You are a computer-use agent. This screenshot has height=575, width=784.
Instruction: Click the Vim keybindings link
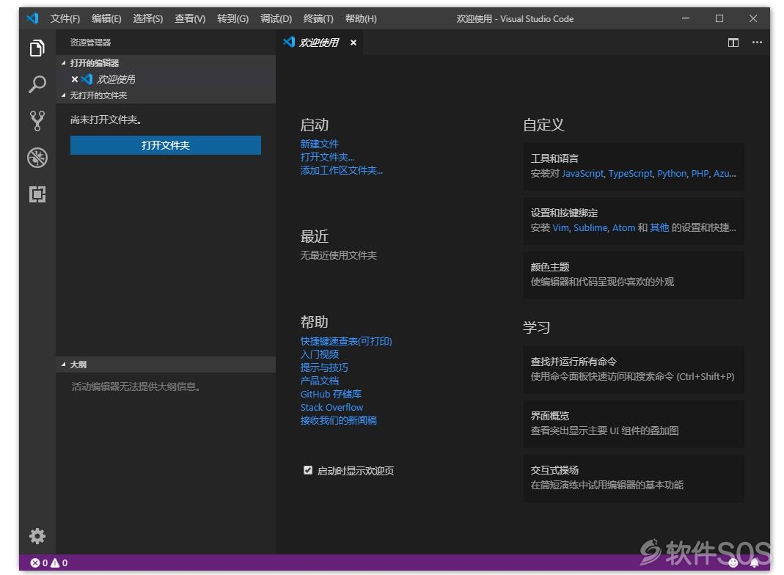(x=560, y=227)
